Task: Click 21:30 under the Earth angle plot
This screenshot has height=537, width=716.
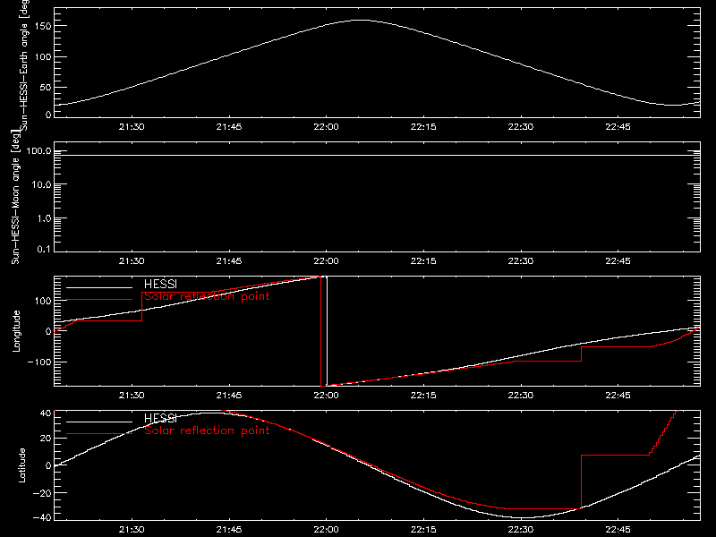Action: point(132,127)
